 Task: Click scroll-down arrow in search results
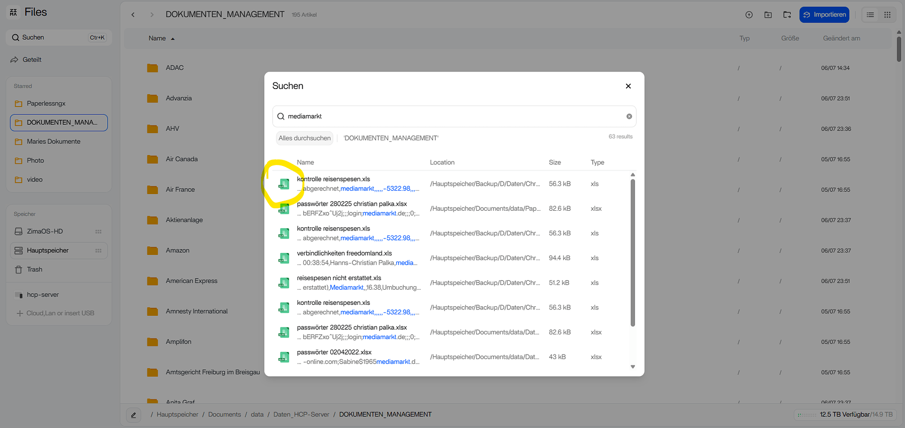632,367
